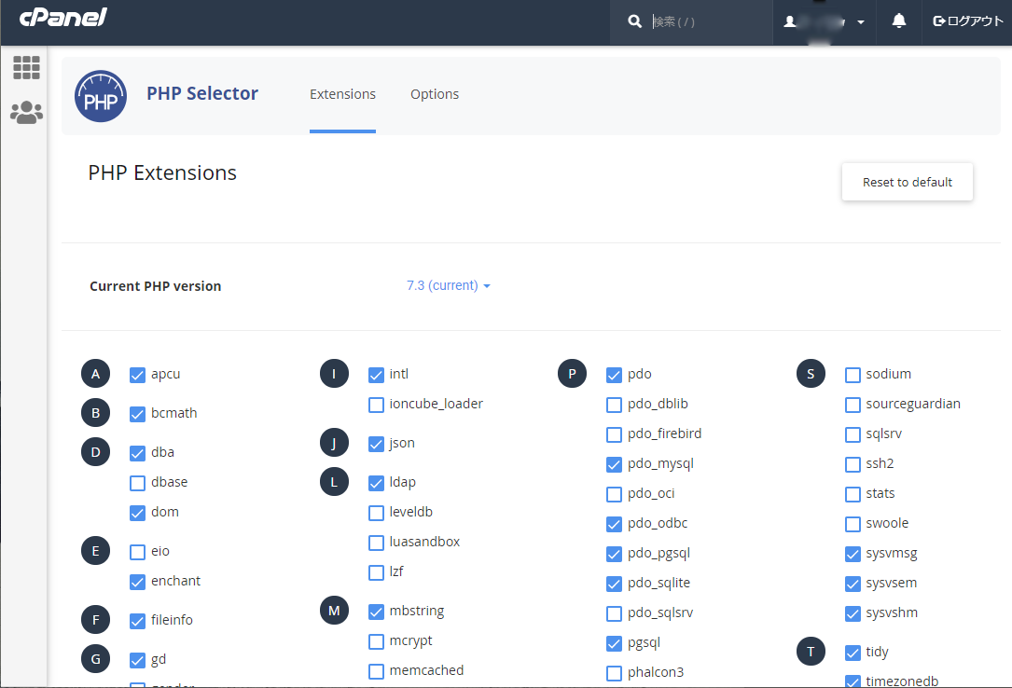Click the search magnifier icon

[x=634, y=21]
